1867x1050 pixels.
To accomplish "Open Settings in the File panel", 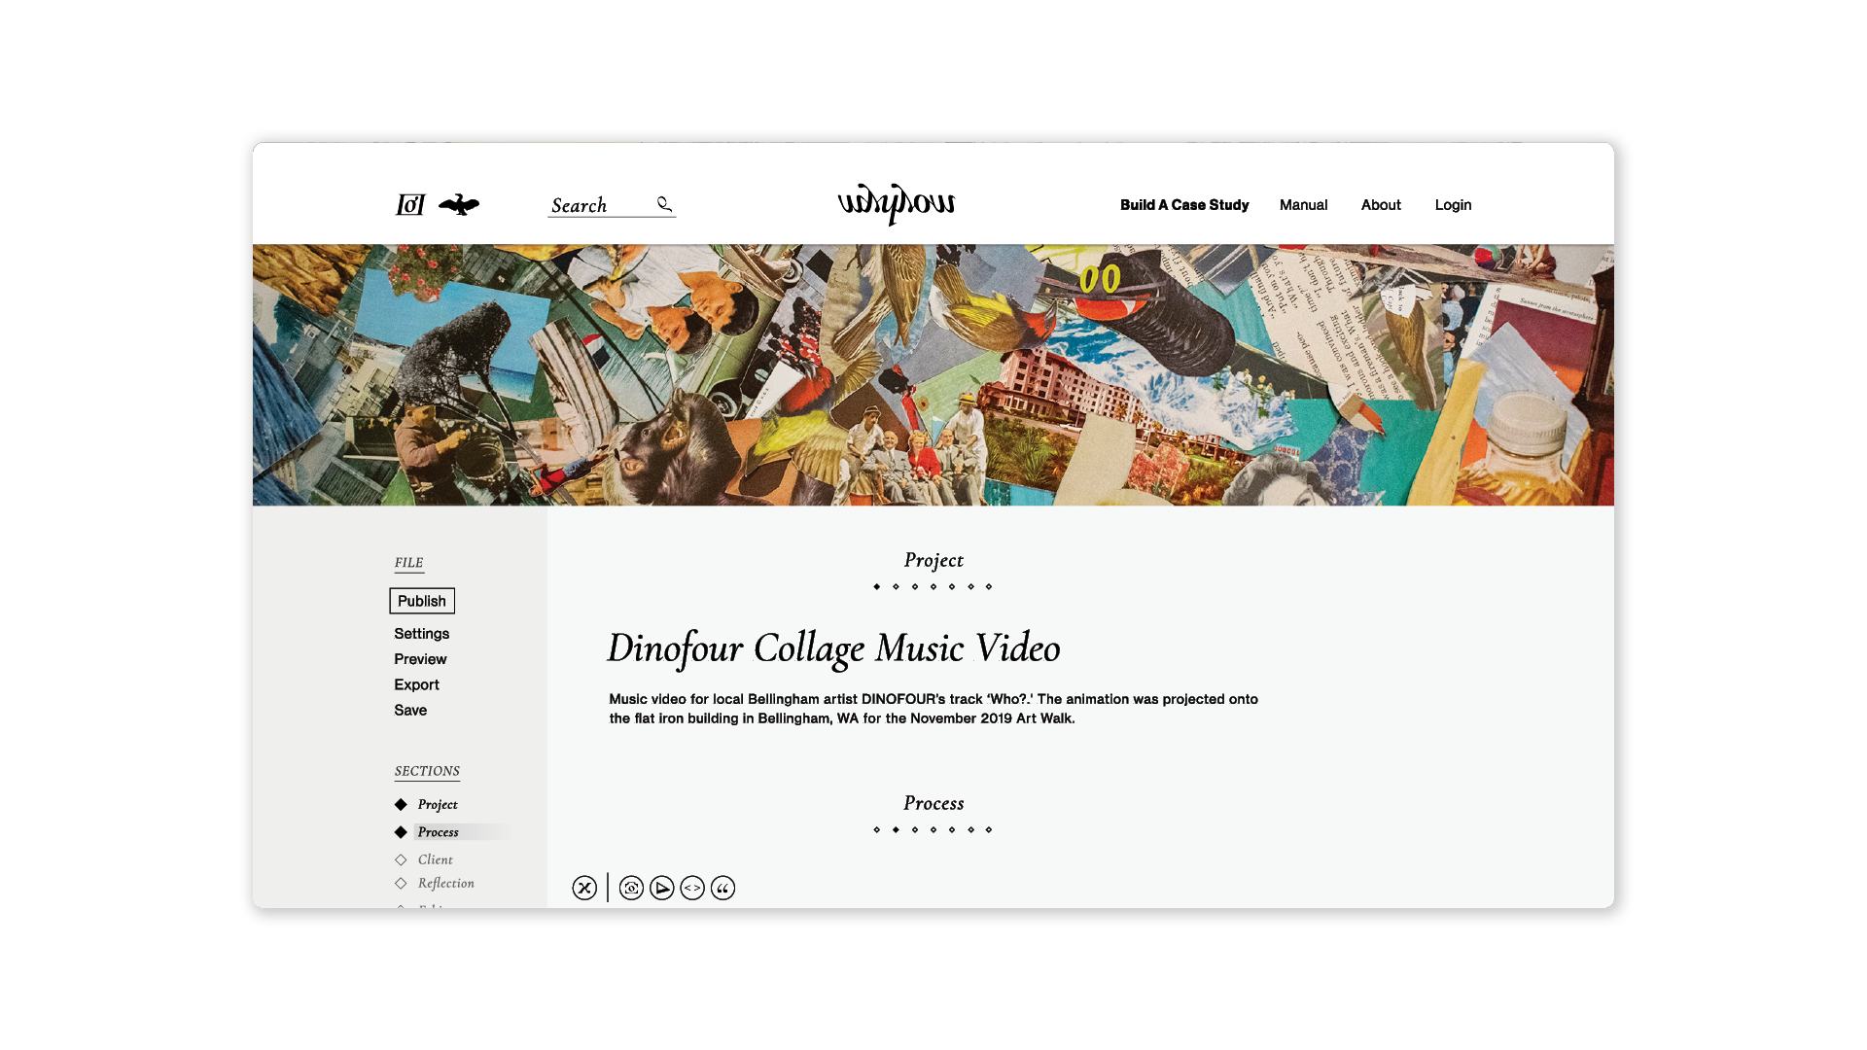I will [x=422, y=633].
